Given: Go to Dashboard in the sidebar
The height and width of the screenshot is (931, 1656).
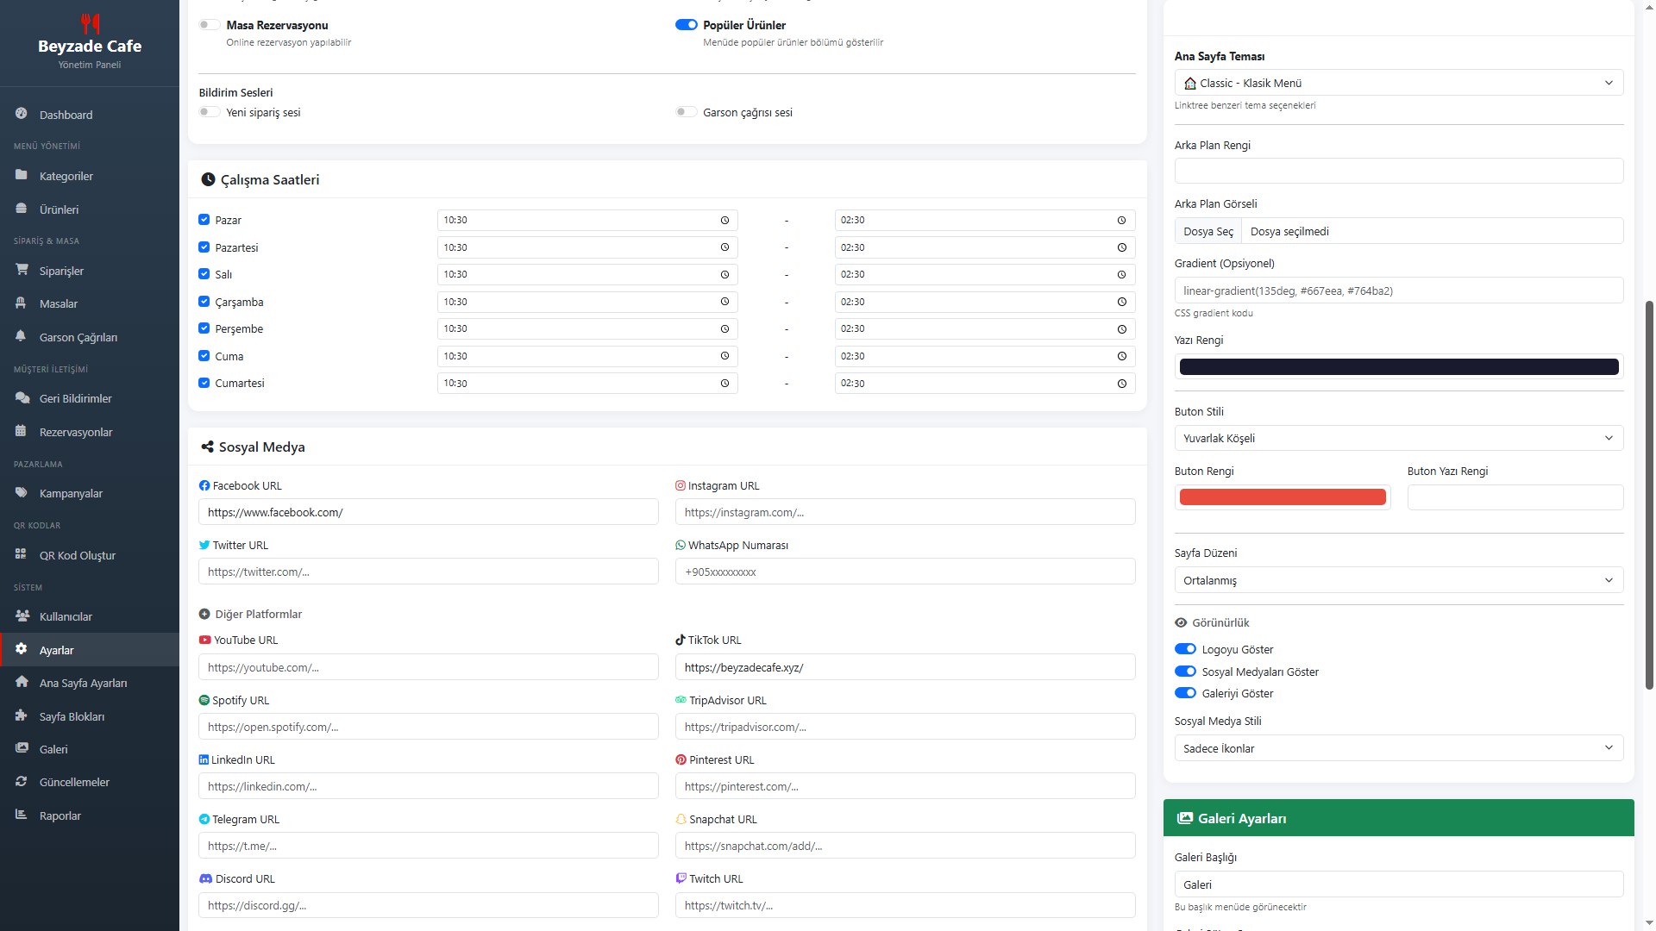Looking at the screenshot, I should tap(66, 115).
